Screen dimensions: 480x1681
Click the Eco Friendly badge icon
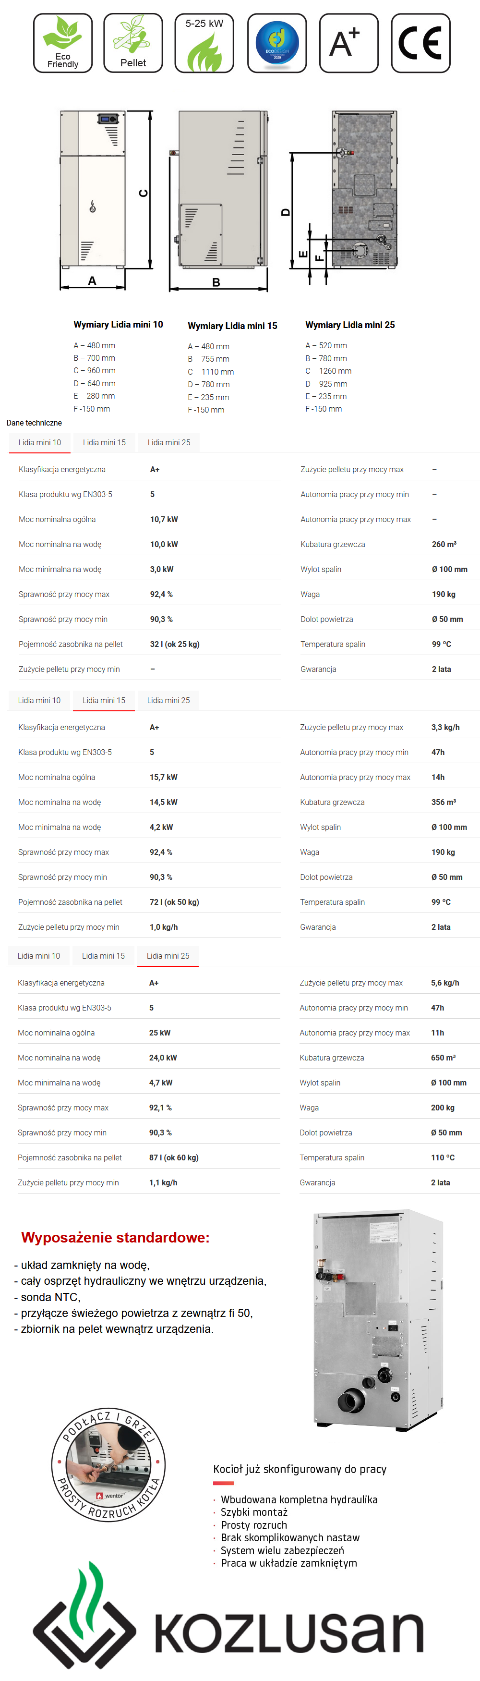(62, 43)
